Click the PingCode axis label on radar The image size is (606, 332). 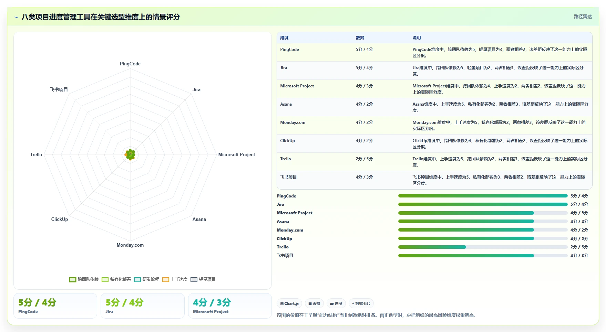point(130,64)
